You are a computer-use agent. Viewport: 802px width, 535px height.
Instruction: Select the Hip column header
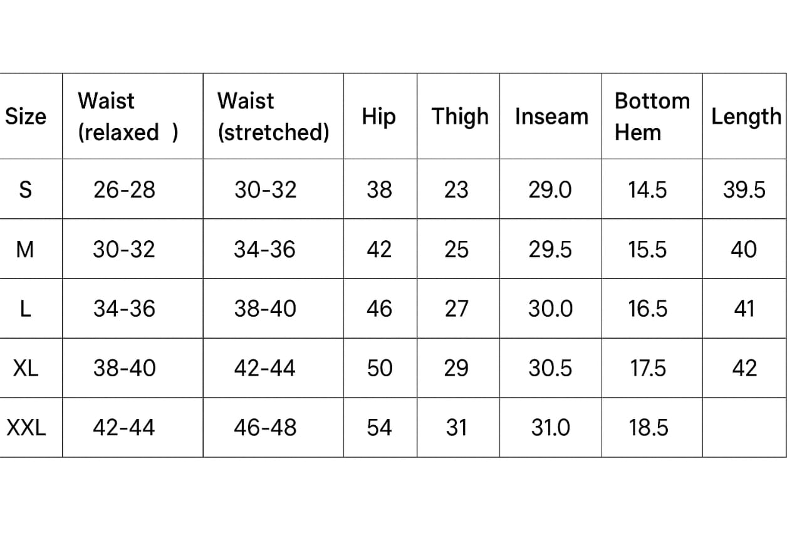(x=379, y=117)
